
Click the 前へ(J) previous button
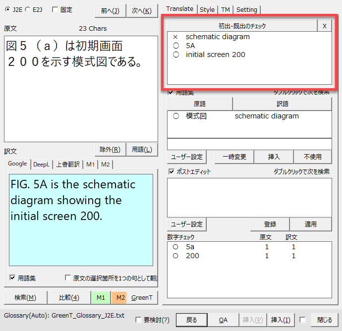pos(109,10)
